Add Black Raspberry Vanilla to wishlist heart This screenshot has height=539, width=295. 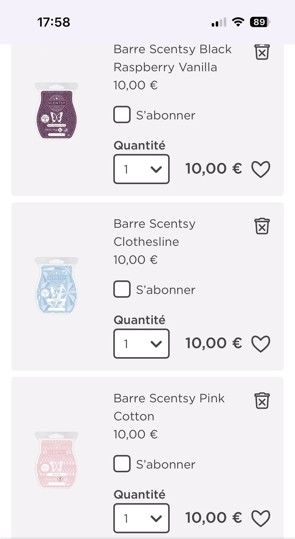point(260,169)
